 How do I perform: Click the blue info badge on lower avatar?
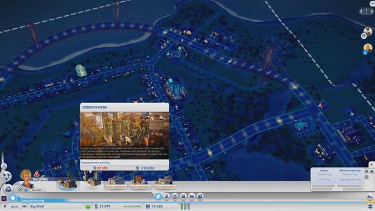(364, 53)
